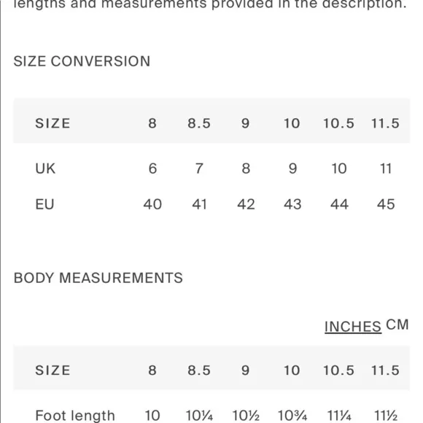Click size 10.5 in body measurements header
Image resolution: width=423 pixels, height=423 pixels.
tap(338, 370)
